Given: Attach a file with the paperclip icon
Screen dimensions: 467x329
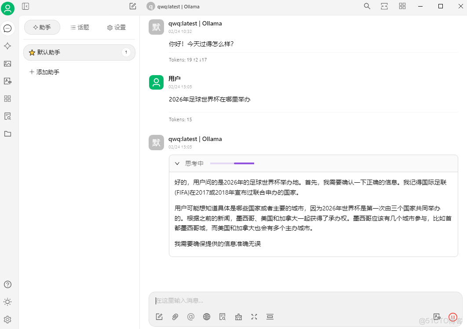Looking at the screenshot, I should 175,316.
